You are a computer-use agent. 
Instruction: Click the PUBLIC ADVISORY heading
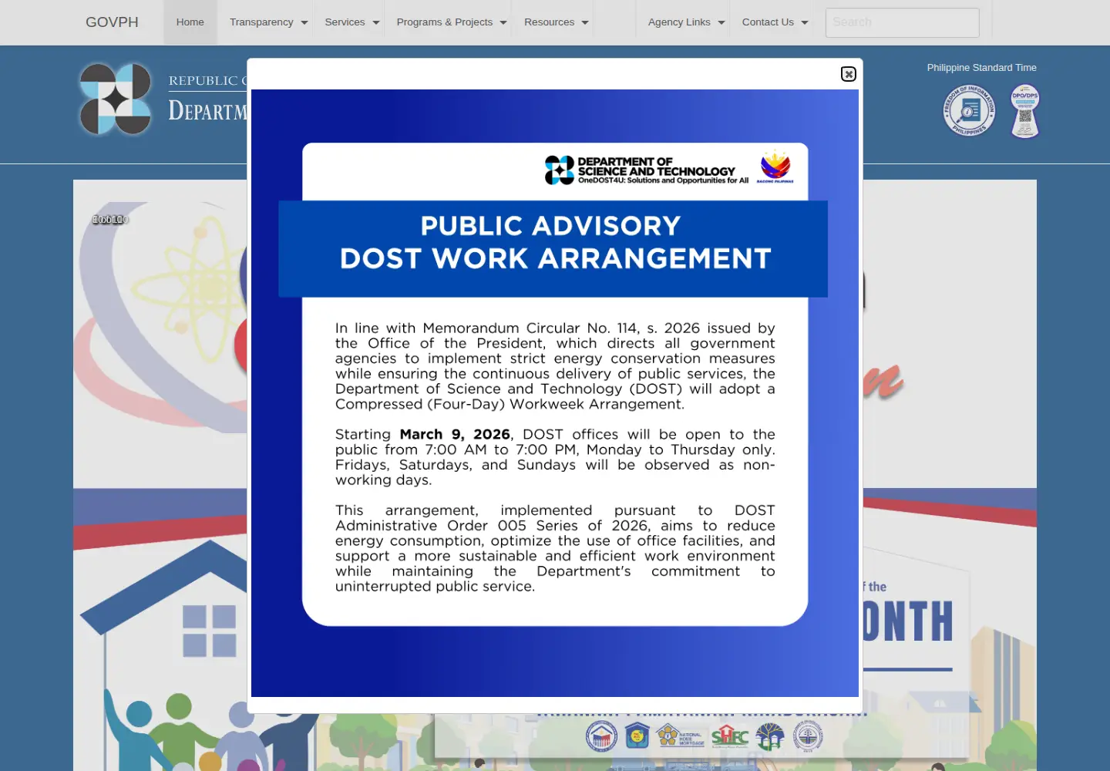click(550, 226)
